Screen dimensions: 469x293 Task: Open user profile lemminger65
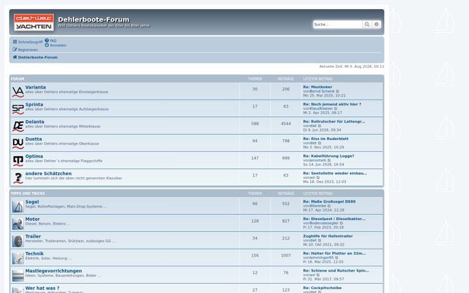322,257
